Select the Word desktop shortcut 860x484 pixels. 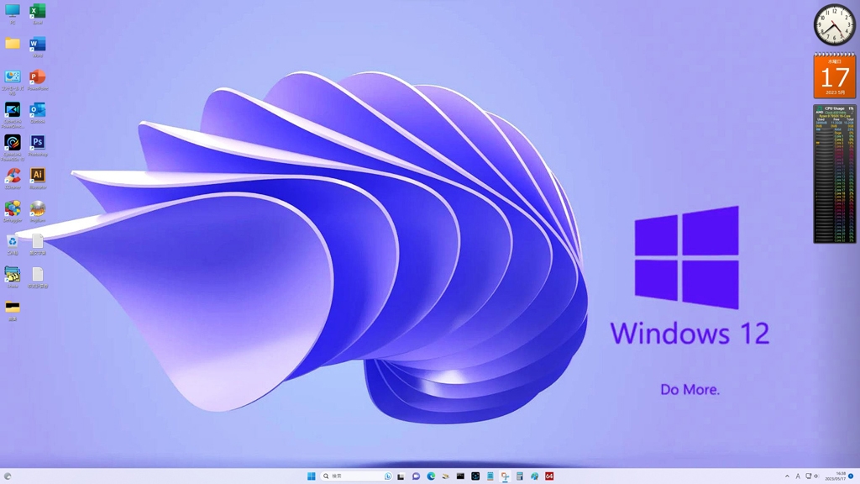[x=37, y=46]
